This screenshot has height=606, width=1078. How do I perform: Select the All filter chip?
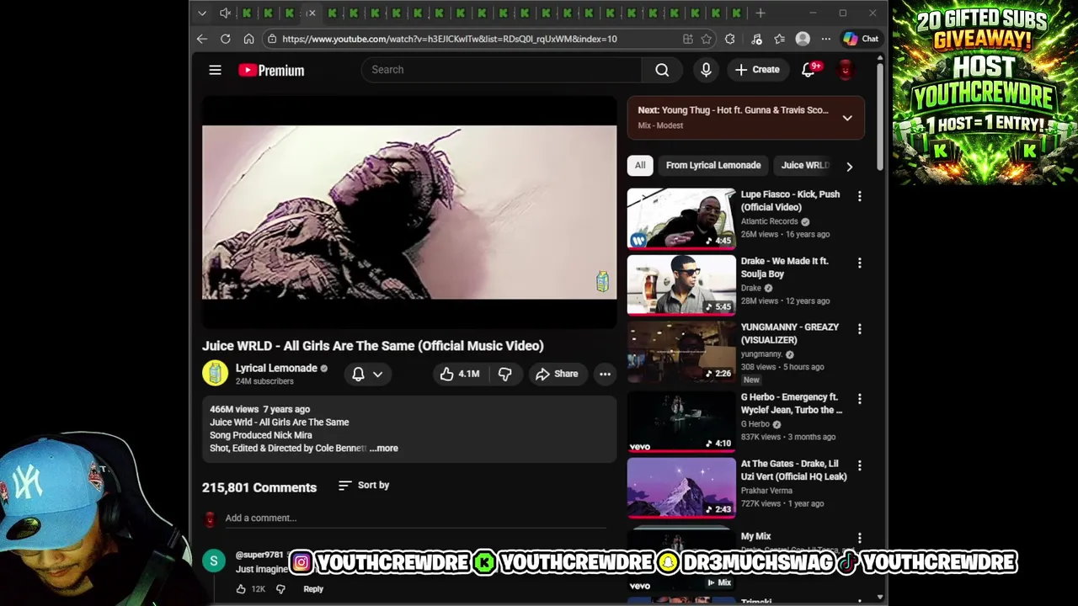[640, 166]
